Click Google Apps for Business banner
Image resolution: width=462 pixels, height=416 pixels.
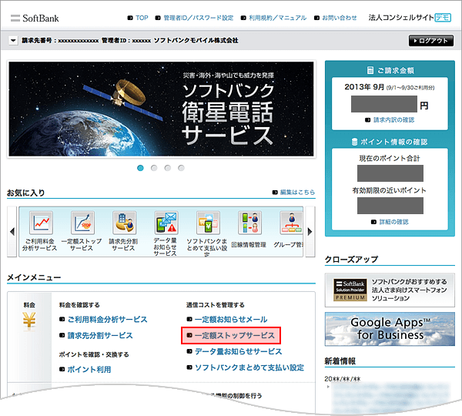coord(390,329)
